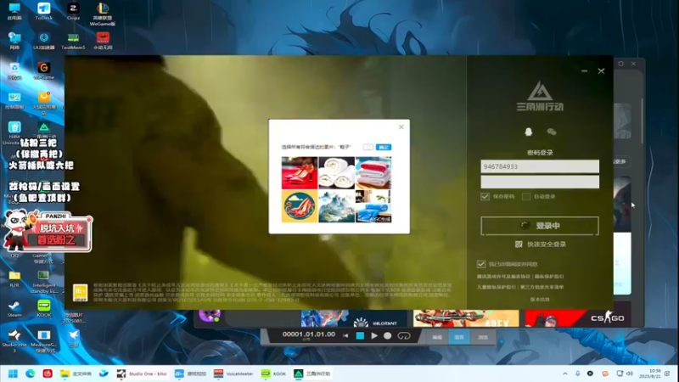Open 快速安全登录 link
The height and width of the screenshot is (382, 679).
pos(547,244)
